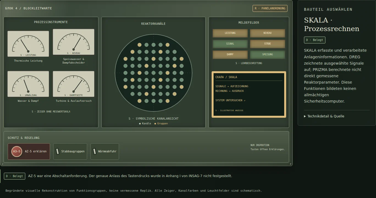The width and height of the screenshot is (376, 198).
Task: Click the SCHUTZ & REGELUNG heading
Action: tap(24, 138)
